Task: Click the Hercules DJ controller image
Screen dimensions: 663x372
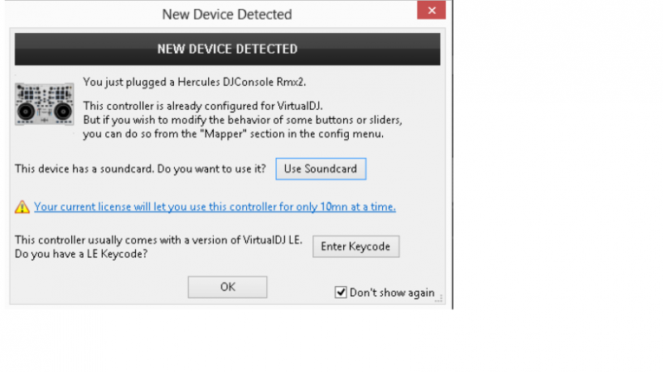Action: click(x=44, y=103)
